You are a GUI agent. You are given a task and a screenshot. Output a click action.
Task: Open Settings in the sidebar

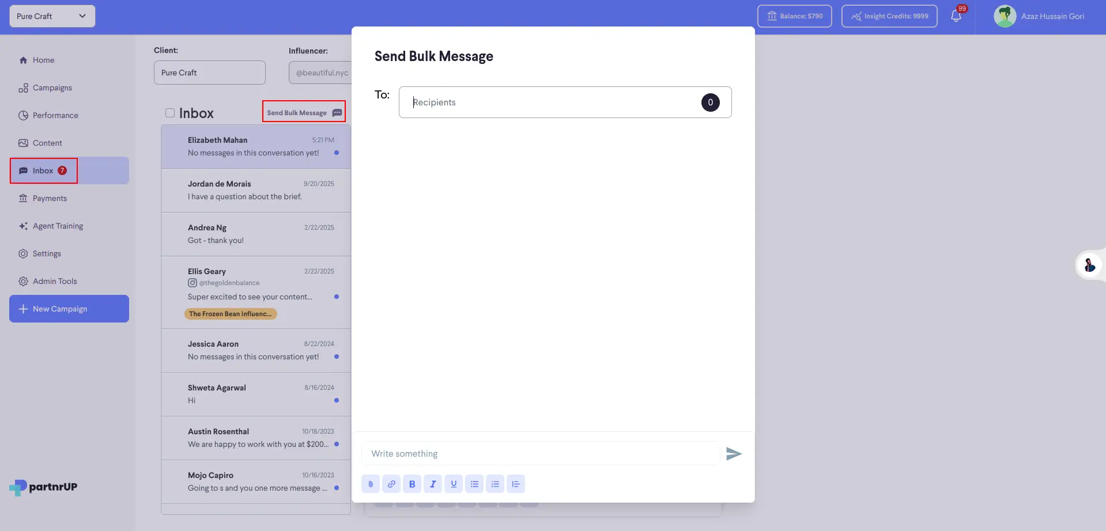(x=69, y=253)
